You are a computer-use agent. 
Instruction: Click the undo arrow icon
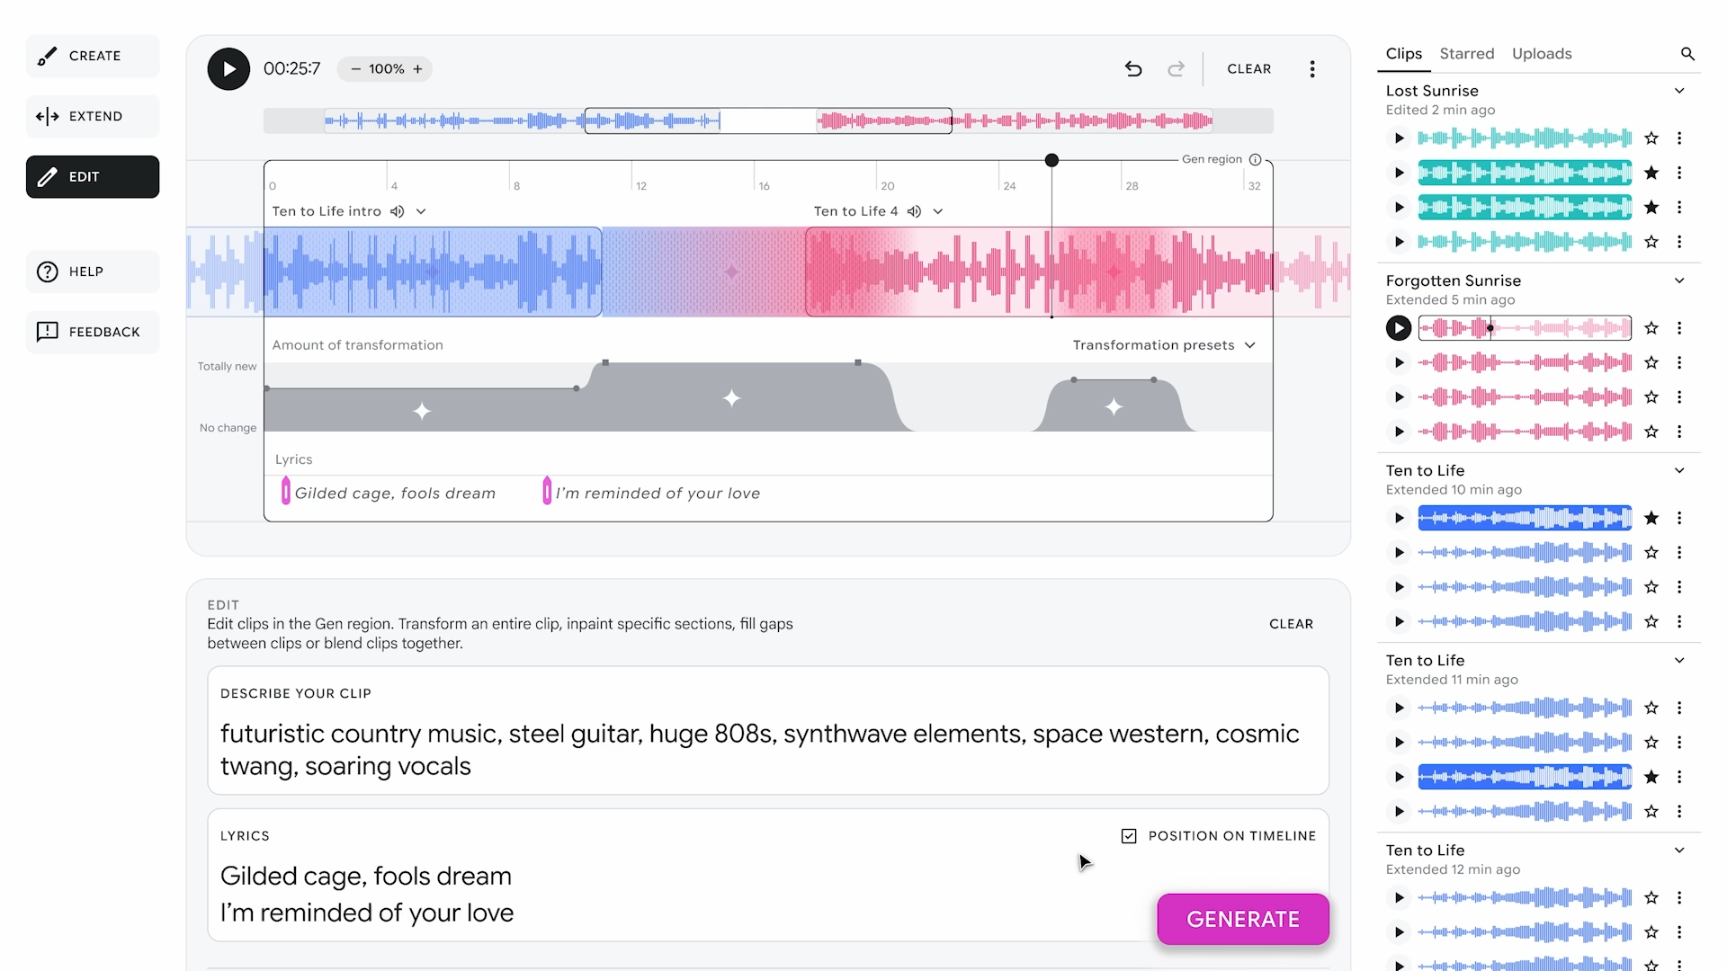click(x=1133, y=69)
